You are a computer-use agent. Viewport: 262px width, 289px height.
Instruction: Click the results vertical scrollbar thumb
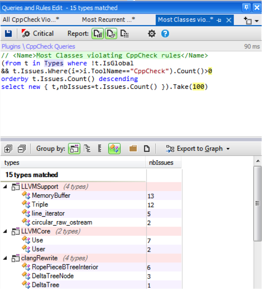click(x=258, y=203)
